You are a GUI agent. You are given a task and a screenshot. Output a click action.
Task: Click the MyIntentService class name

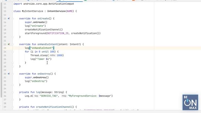point(32,11)
